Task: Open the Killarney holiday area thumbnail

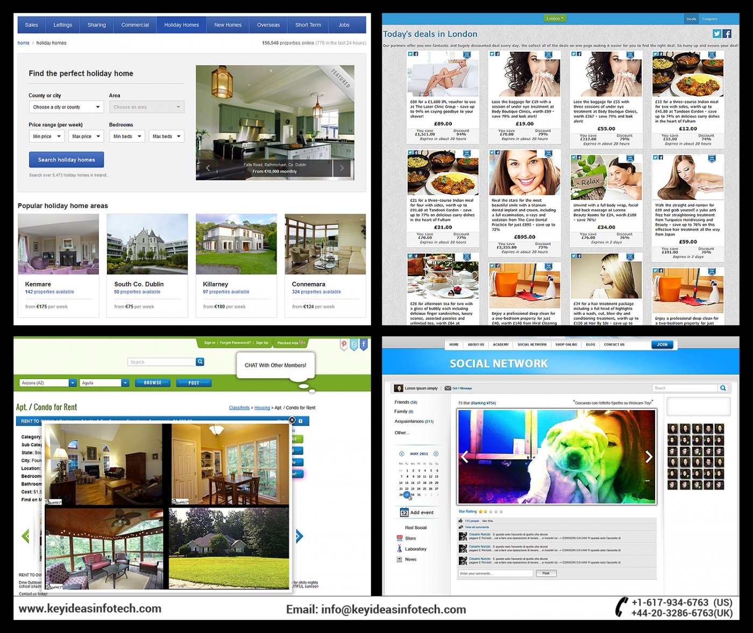Action: [236, 244]
